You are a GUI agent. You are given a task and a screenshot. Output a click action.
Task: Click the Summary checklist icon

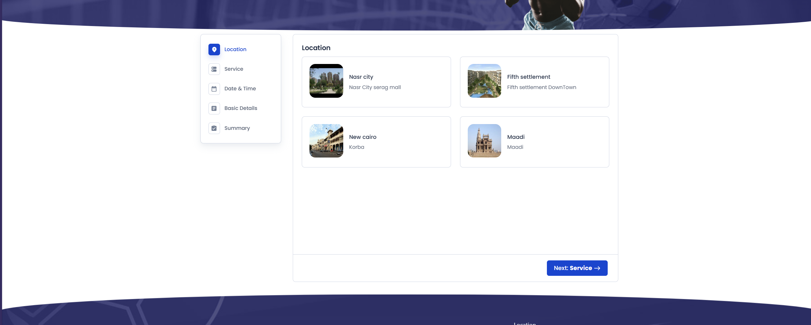[x=214, y=128]
